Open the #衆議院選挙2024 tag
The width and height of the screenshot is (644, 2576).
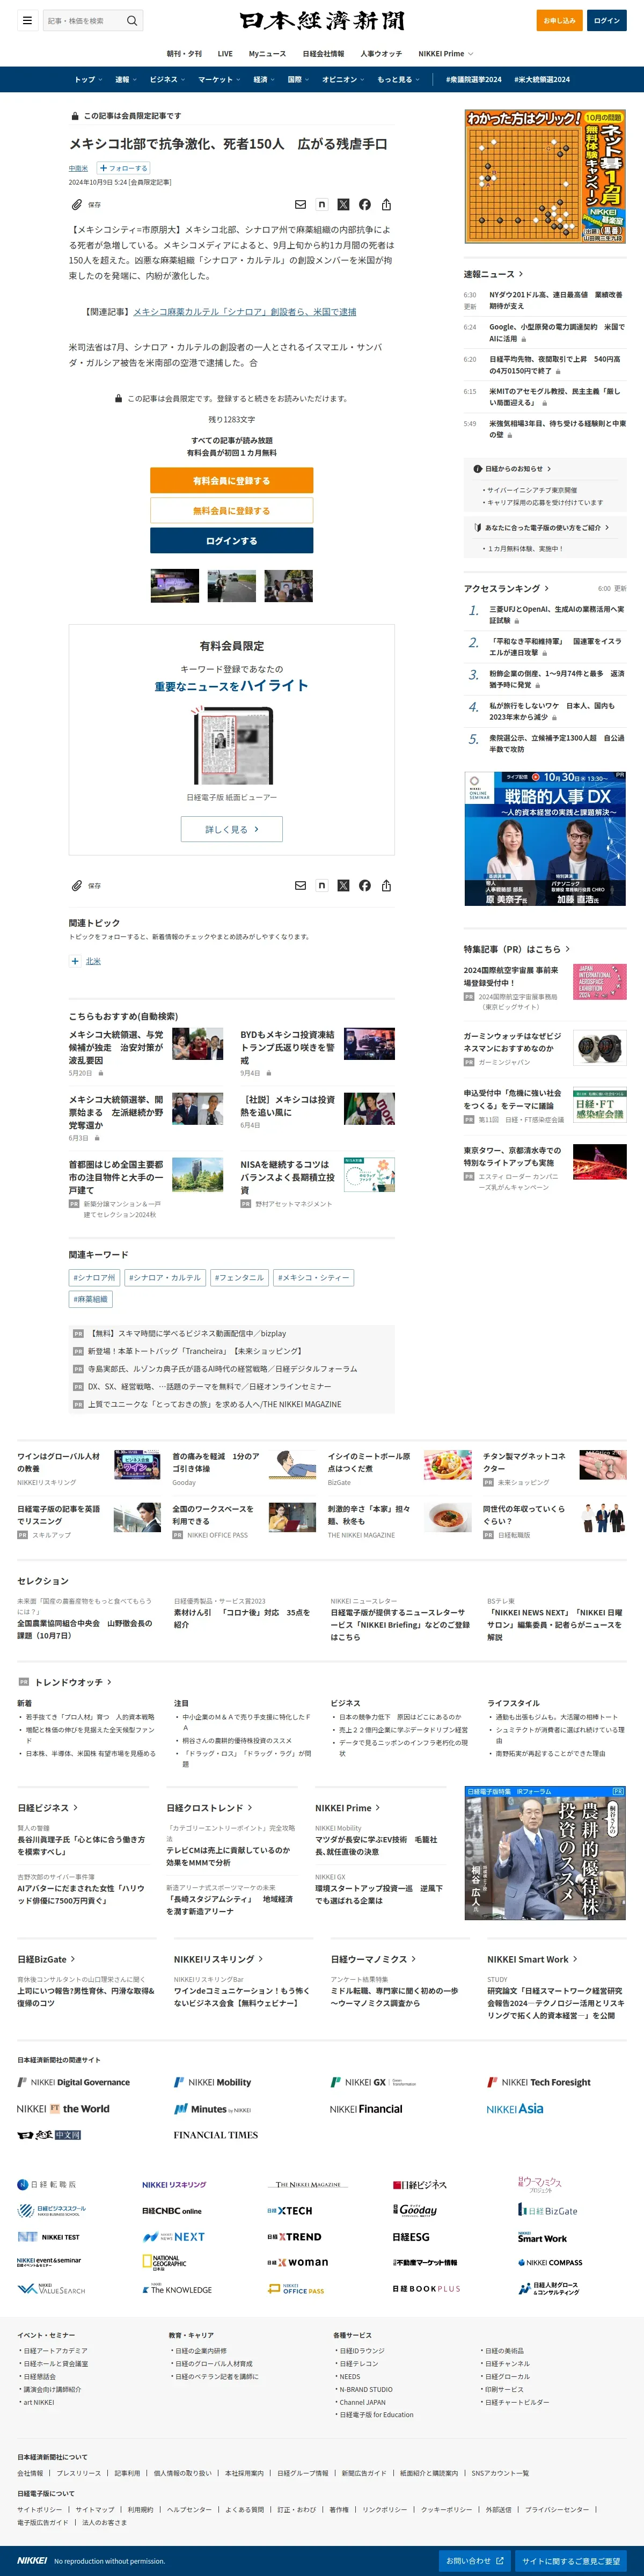(474, 79)
